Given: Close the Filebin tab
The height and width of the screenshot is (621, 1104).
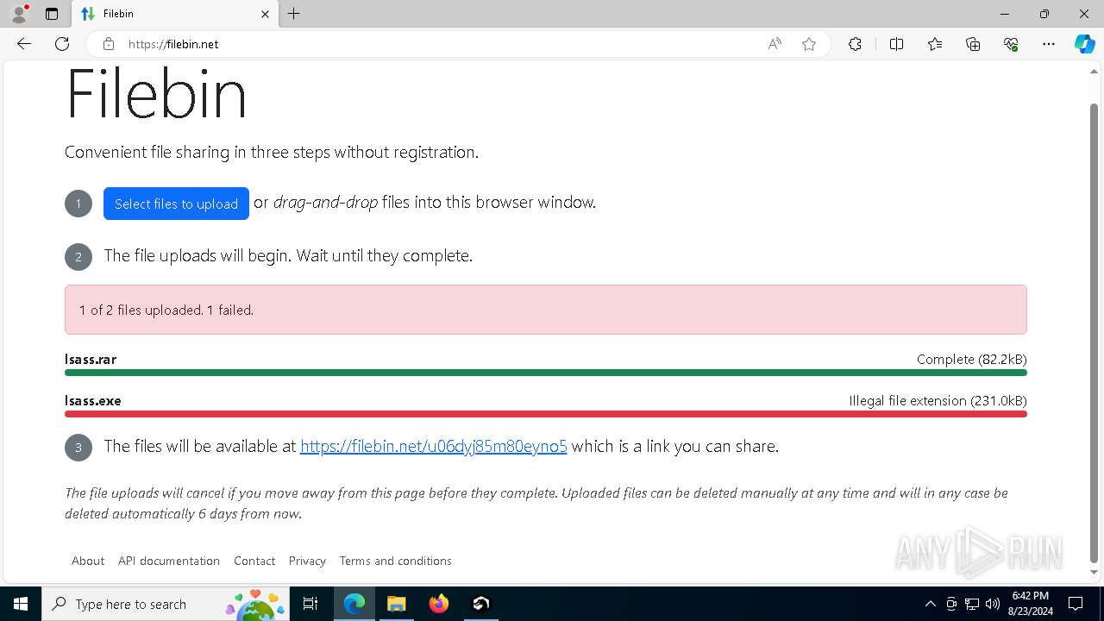Looking at the screenshot, I should [x=265, y=14].
